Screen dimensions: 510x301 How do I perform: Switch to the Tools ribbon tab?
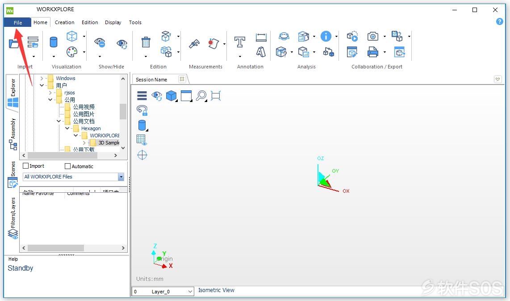tap(135, 22)
